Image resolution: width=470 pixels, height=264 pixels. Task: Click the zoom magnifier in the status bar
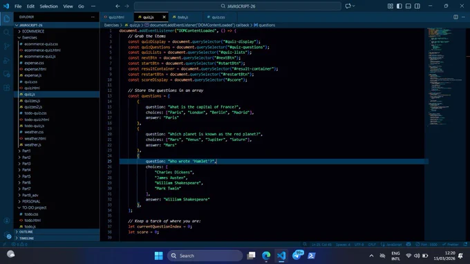(x=305, y=245)
